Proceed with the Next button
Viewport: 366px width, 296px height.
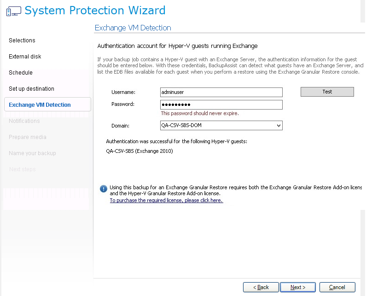(298, 287)
